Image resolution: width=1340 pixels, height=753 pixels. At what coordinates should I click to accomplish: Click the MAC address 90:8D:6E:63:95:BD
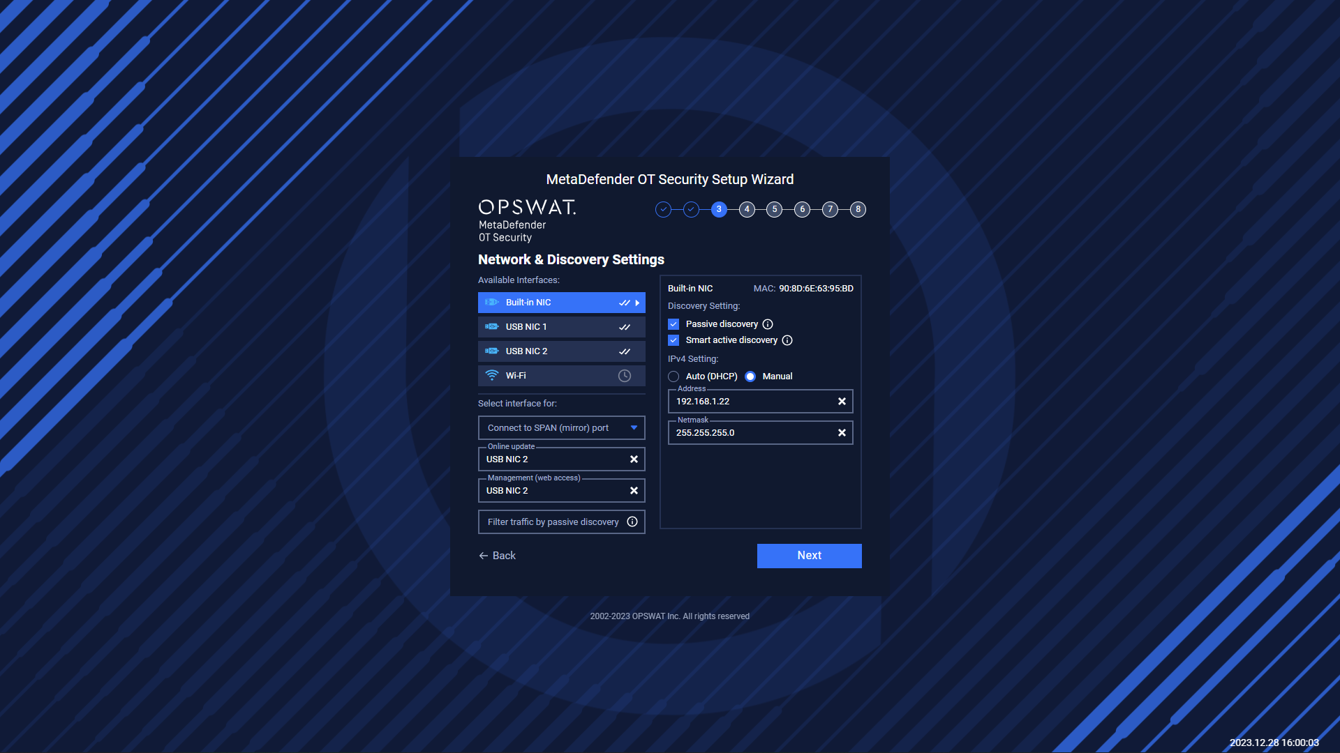816,289
